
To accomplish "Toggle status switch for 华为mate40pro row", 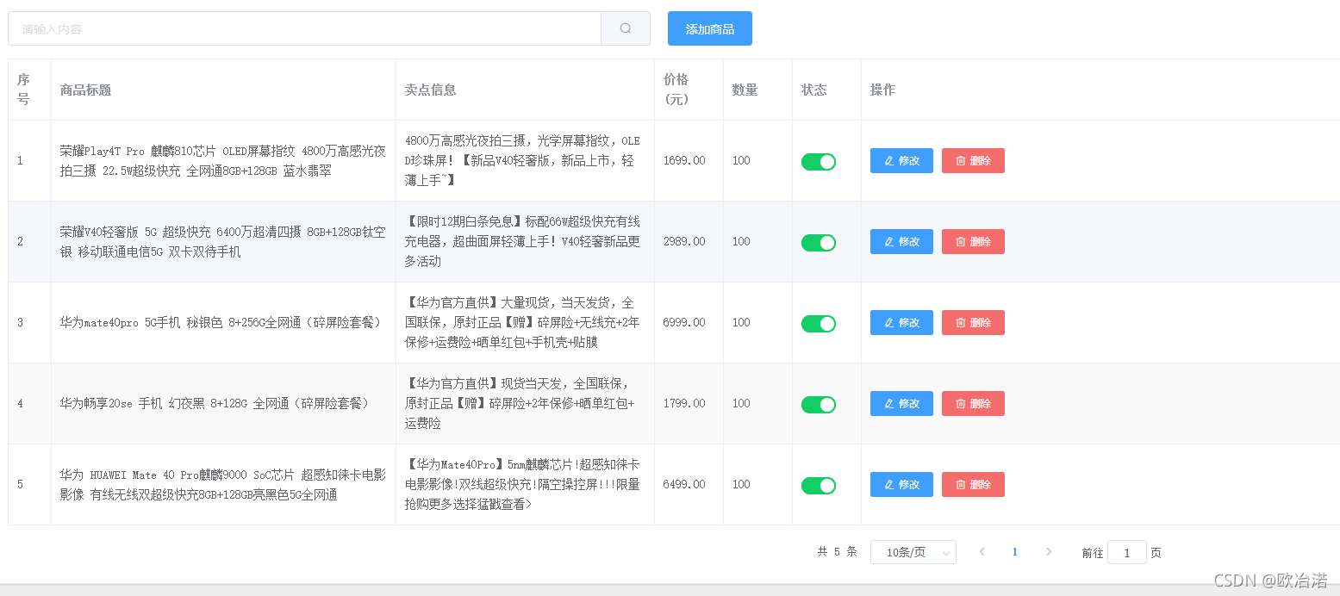I will [819, 324].
